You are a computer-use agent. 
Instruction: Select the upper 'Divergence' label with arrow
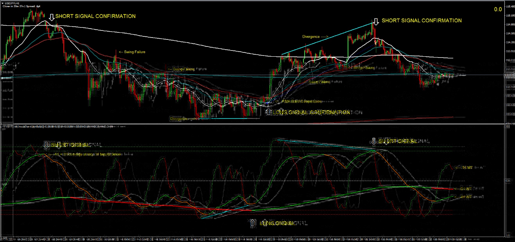click(x=315, y=37)
